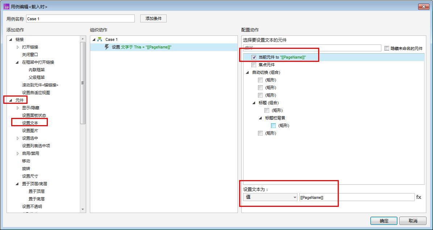The image size is (433, 230).
Task: Select 设置不透明 action
Action: pyautogui.click(x=32, y=206)
